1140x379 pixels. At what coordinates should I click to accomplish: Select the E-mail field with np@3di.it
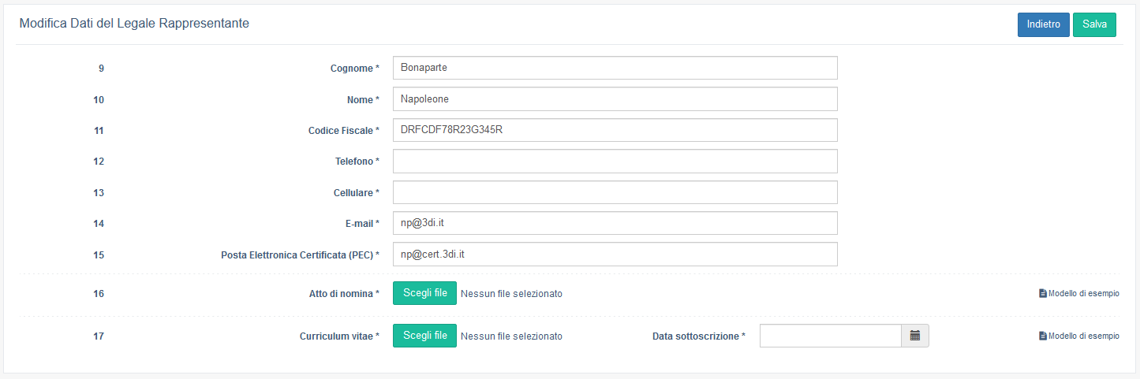[615, 223]
